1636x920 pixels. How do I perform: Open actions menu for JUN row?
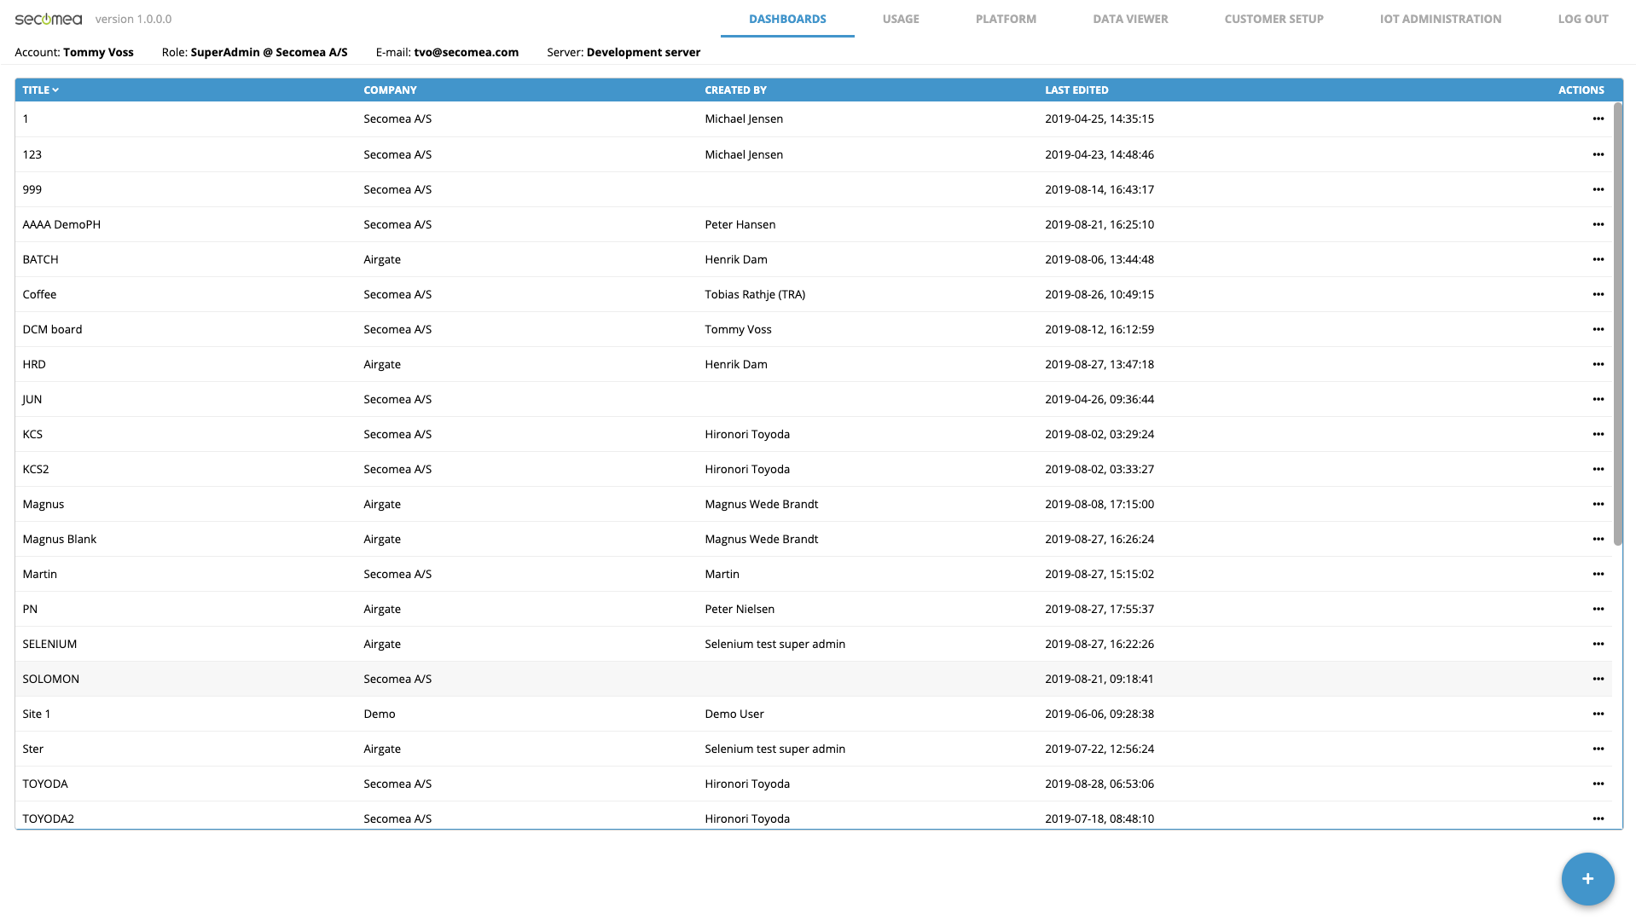click(1598, 399)
